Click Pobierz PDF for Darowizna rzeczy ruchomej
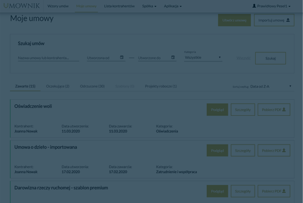Screen dimensions: 303x203 274,191
